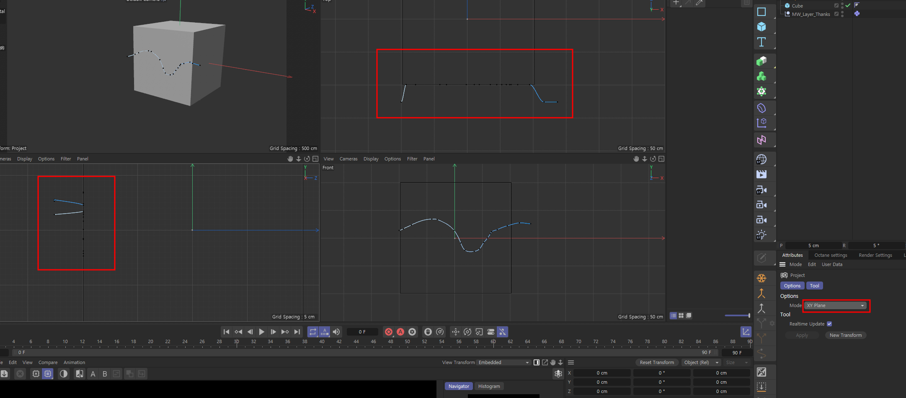This screenshot has width=906, height=398.
Task: Open Picture Viewer Animation menu
Action: [x=74, y=362]
